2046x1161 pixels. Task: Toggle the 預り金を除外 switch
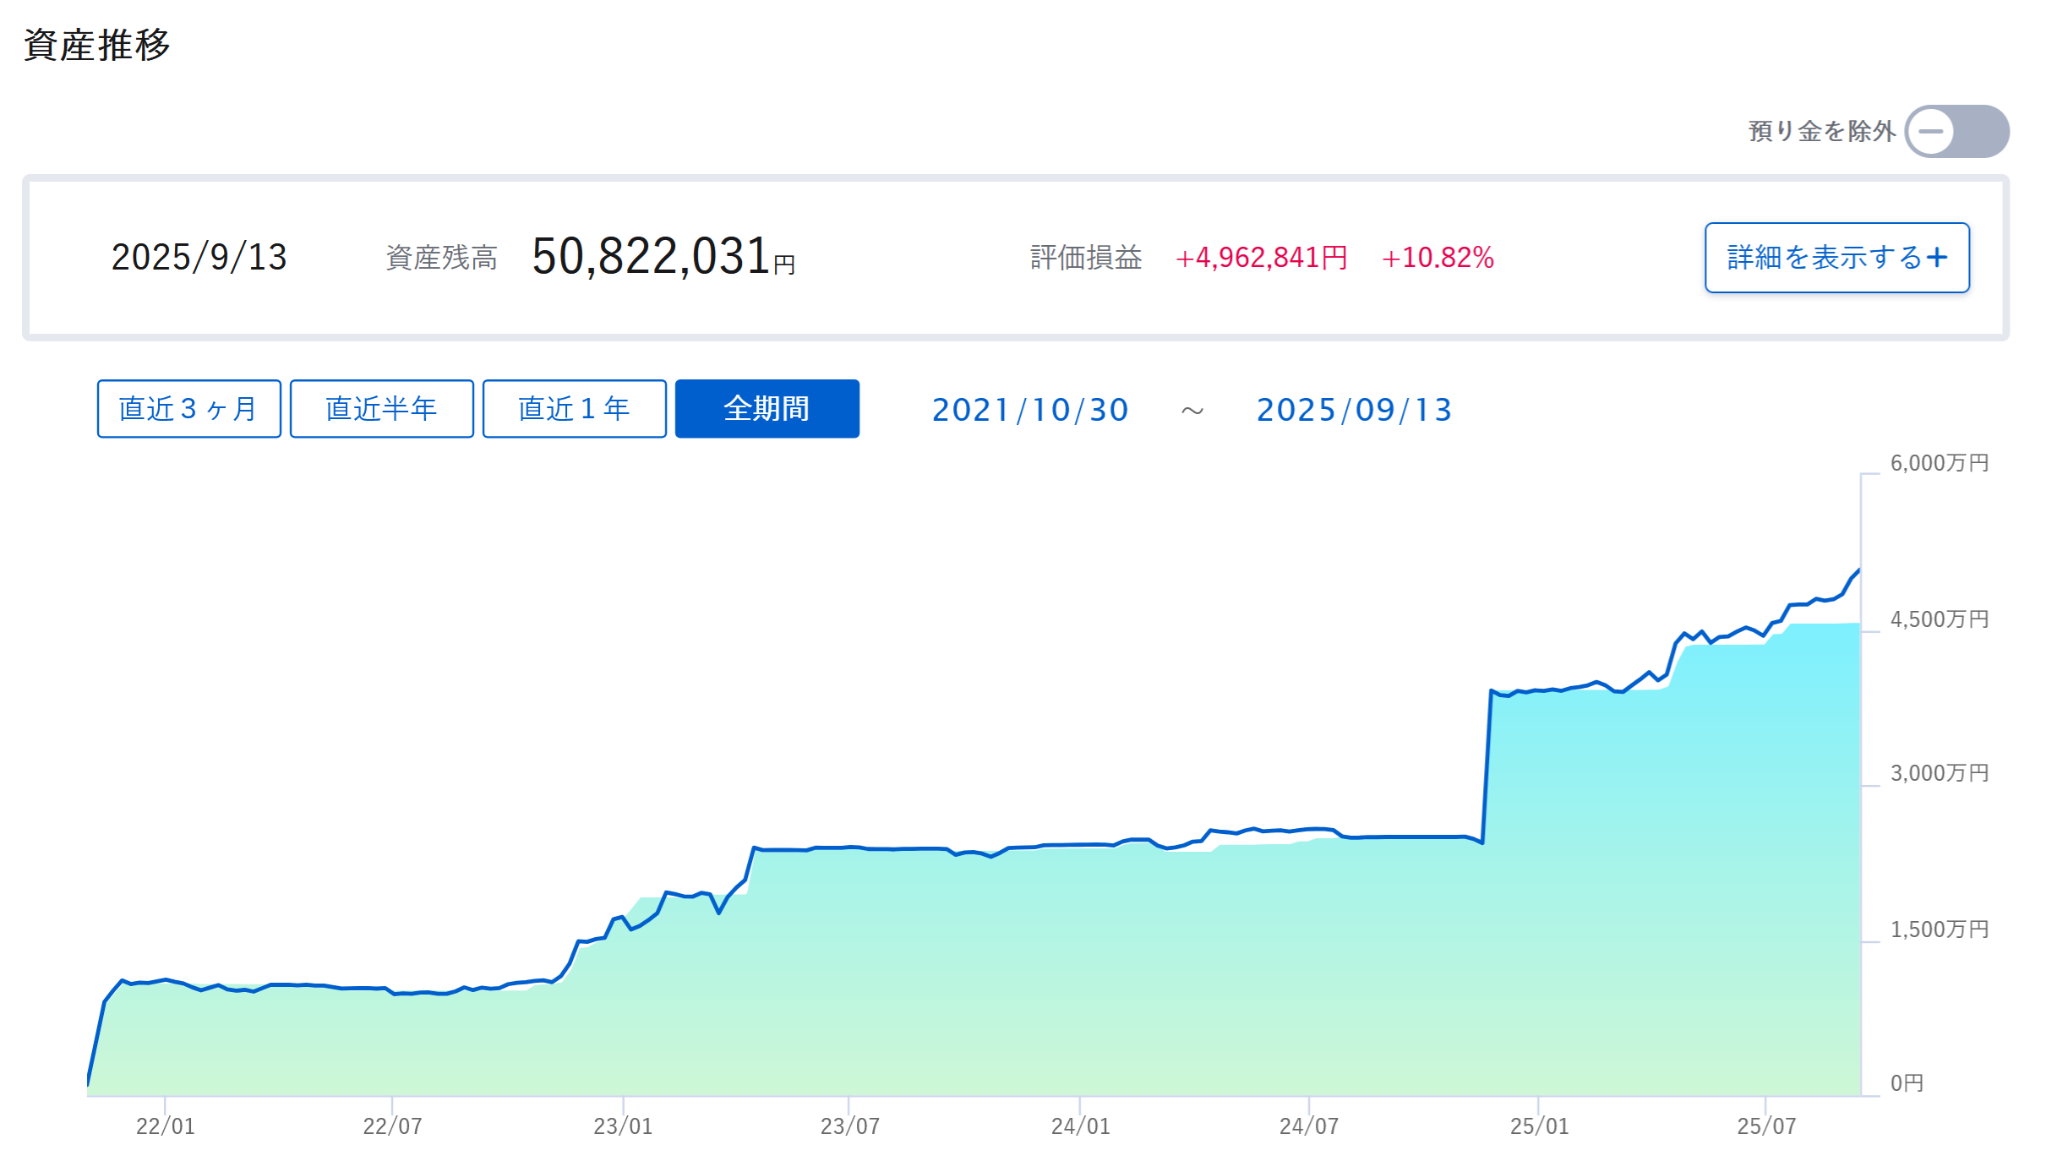click(x=1956, y=131)
